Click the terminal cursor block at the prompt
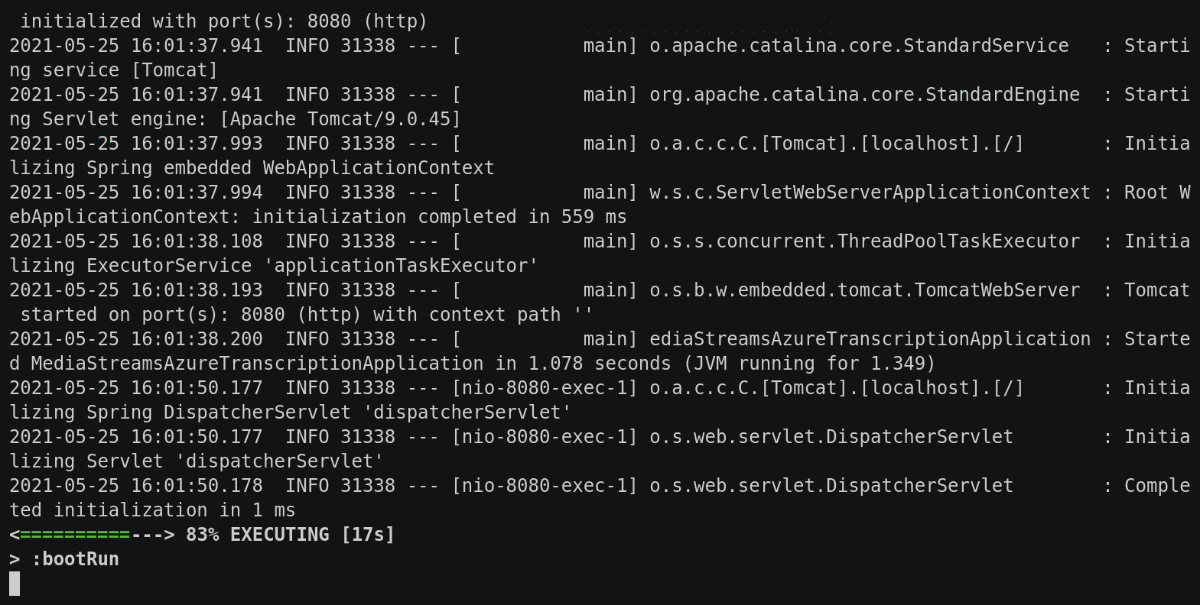The width and height of the screenshot is (1200, 605). click(15, 584)
